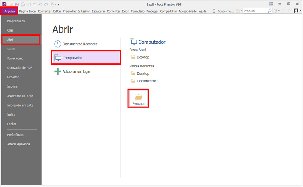
Task: Click the Pesquisar browse folder button
Action: click(138, 98)
